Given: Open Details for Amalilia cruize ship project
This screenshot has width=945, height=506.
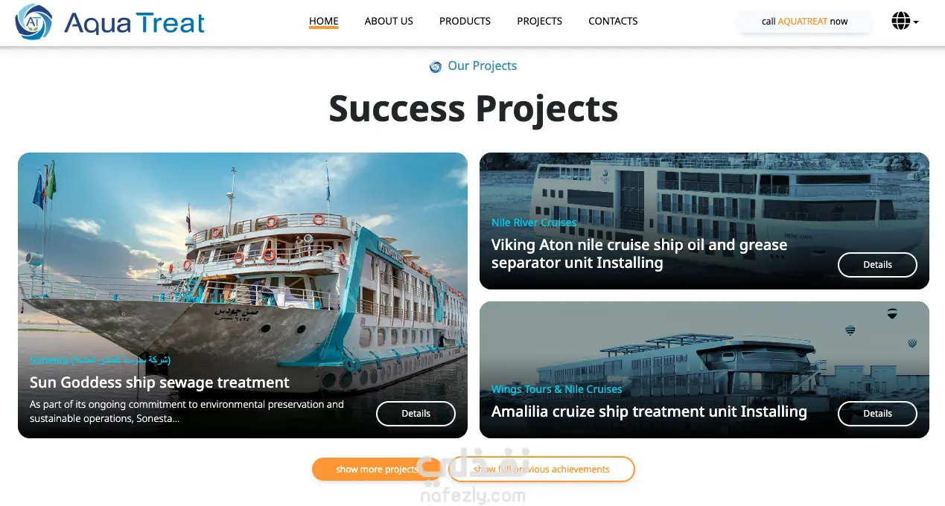Looking at the screenshot, I should coord(877,414).
